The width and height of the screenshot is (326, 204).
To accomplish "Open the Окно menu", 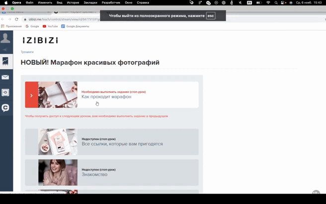I will [129, 2].
